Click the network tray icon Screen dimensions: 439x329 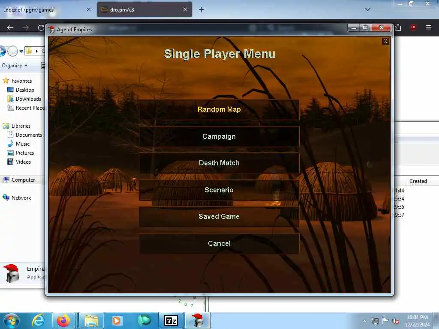coord(375,321)
